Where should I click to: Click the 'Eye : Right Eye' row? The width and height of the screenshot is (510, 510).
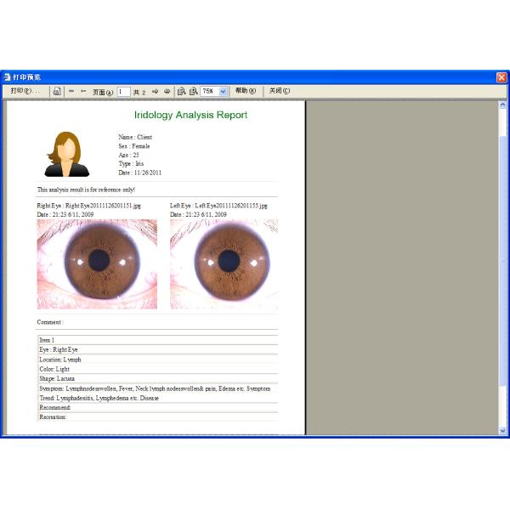(x=158, y=349)
